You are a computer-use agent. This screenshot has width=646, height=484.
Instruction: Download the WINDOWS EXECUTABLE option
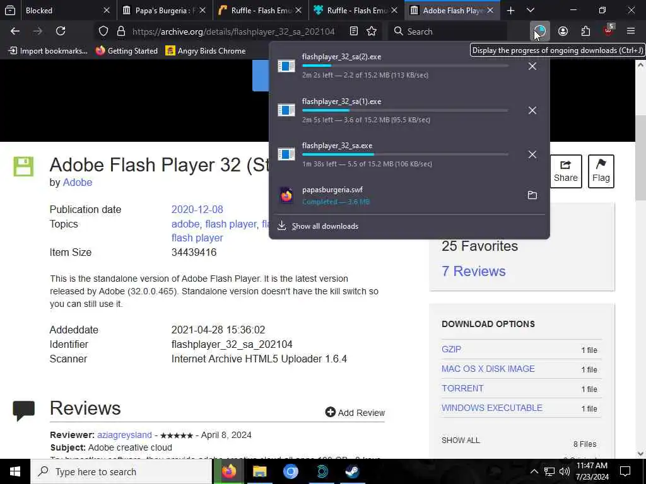[491, 408]
